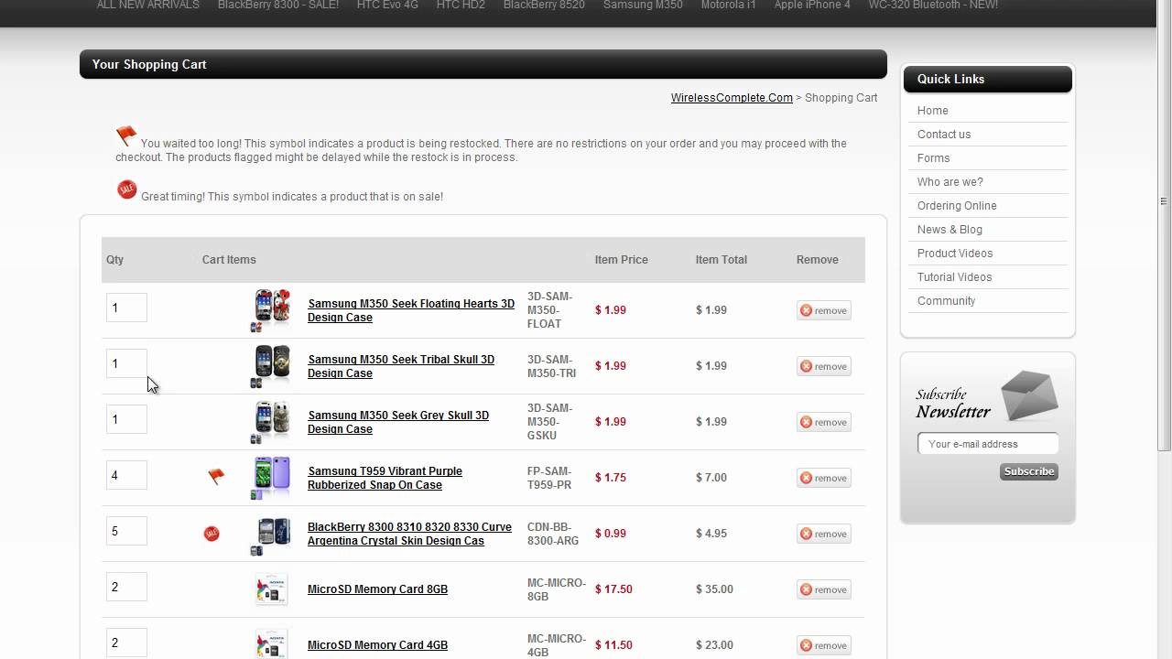Image resolution: width=1172 pixels, height=659 pixels.
Task: Open HTC HD2 menu item
Action: 461,5
